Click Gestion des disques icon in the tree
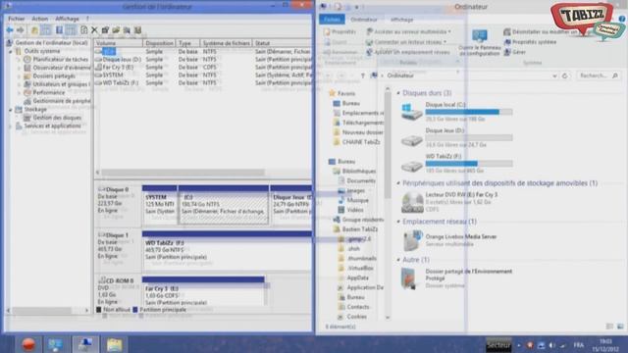Image resolution: width=628 pixels, height=353 pixels. [x=27, y=118]
